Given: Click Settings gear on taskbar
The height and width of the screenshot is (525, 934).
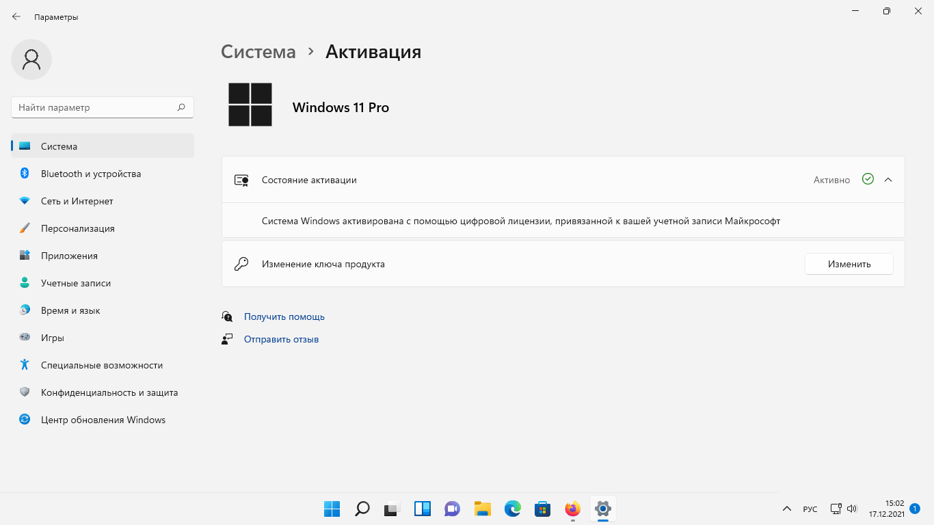Looking at the screenshot, I should pos(602,509).
